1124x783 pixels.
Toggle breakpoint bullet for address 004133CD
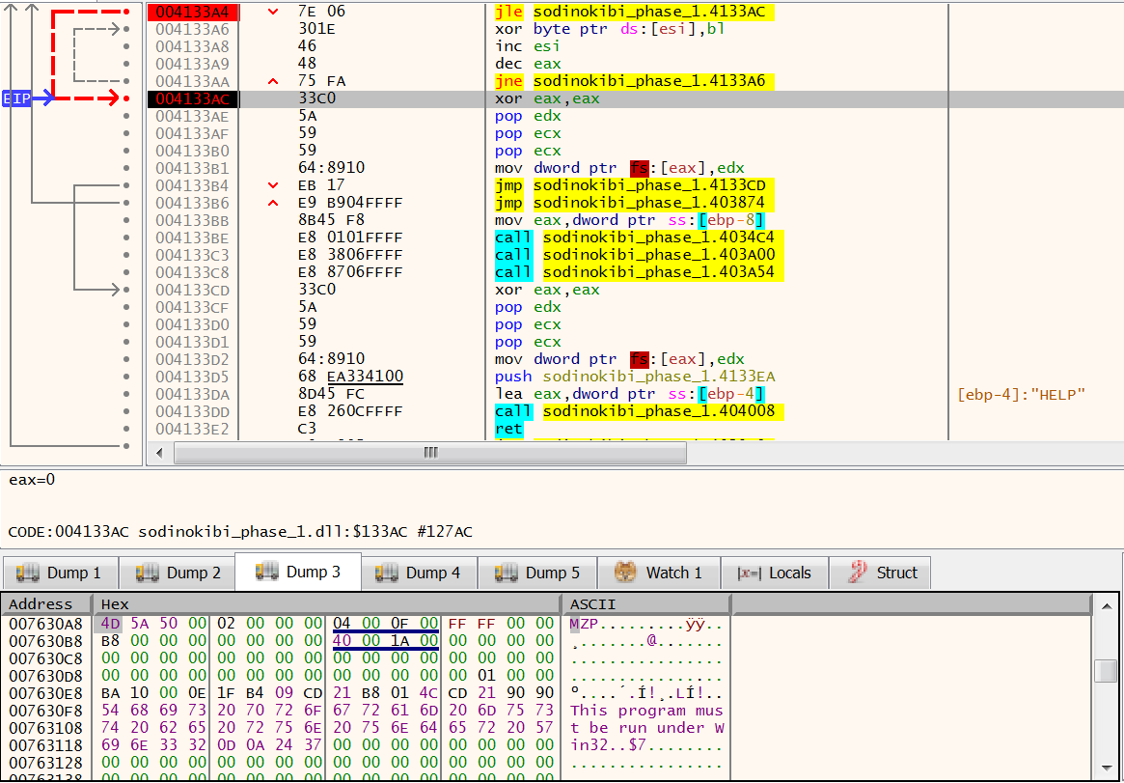(x=127, y=290)
